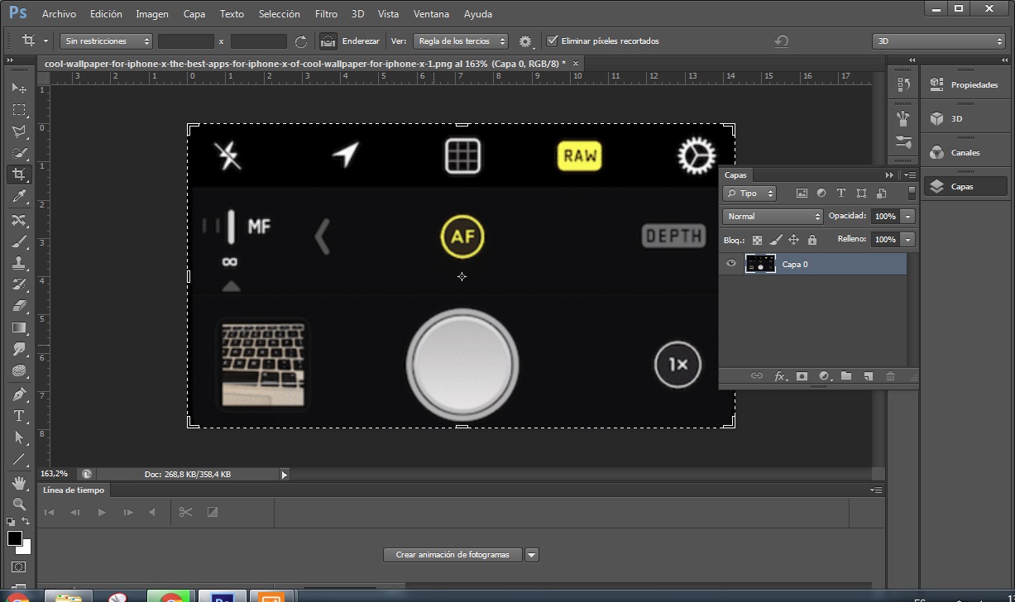Select the Hand tool
The image size is (1015, 602).
[x=18, y=482]
